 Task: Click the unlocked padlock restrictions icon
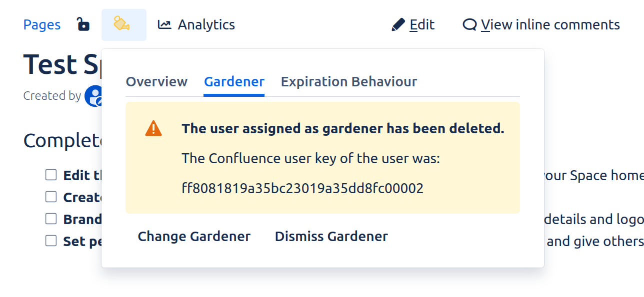[x=83, y=24]
